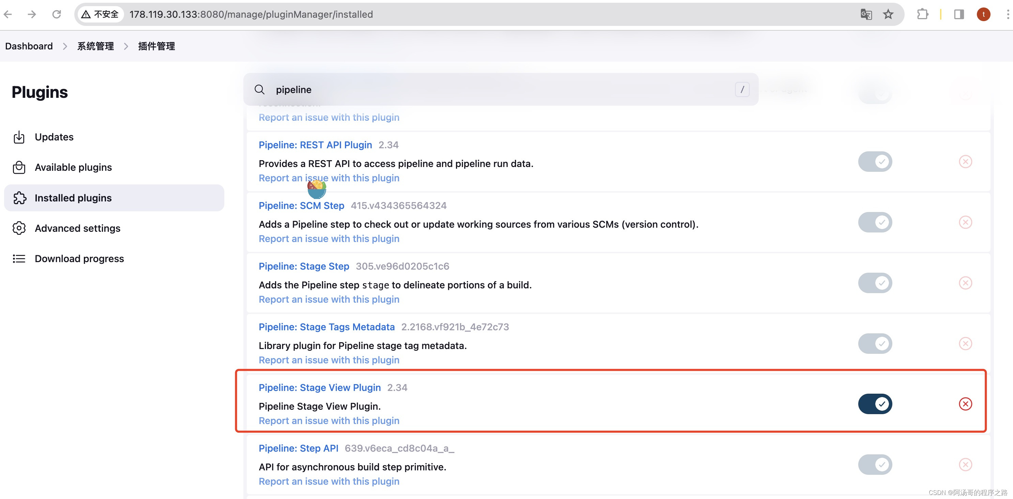Click uninstall X for Pipeline: Step API
The width and height of the screenshot is (1013, 499).
965,464
